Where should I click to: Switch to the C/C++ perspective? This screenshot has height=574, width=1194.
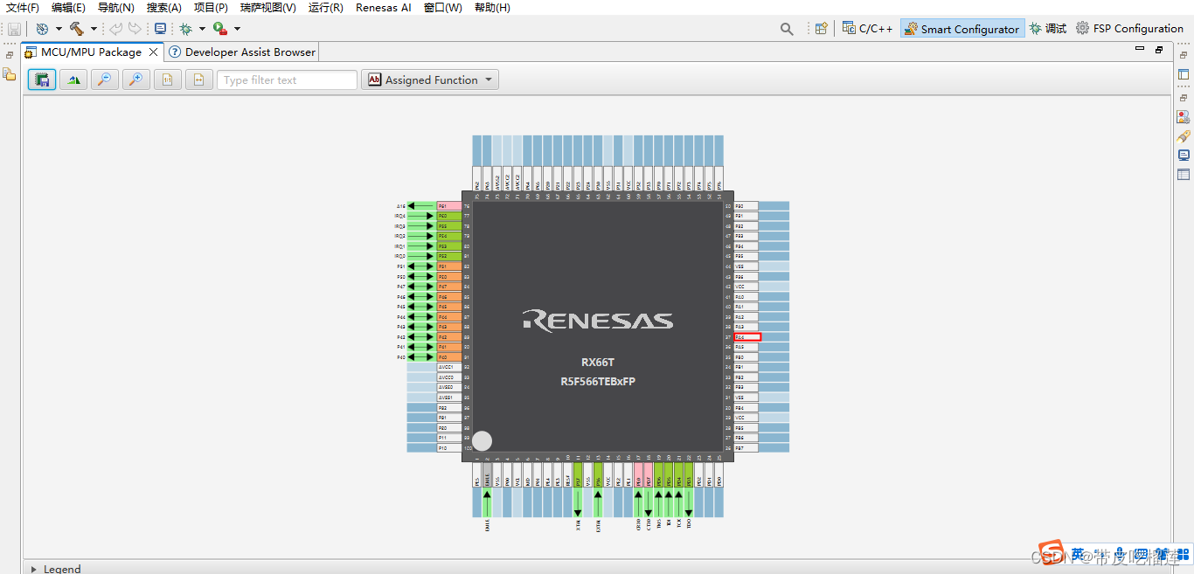867,28
